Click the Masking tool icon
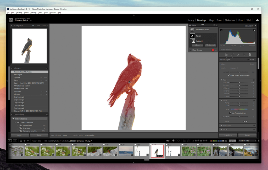Screen dimensions: 268x170 (250, 55)
